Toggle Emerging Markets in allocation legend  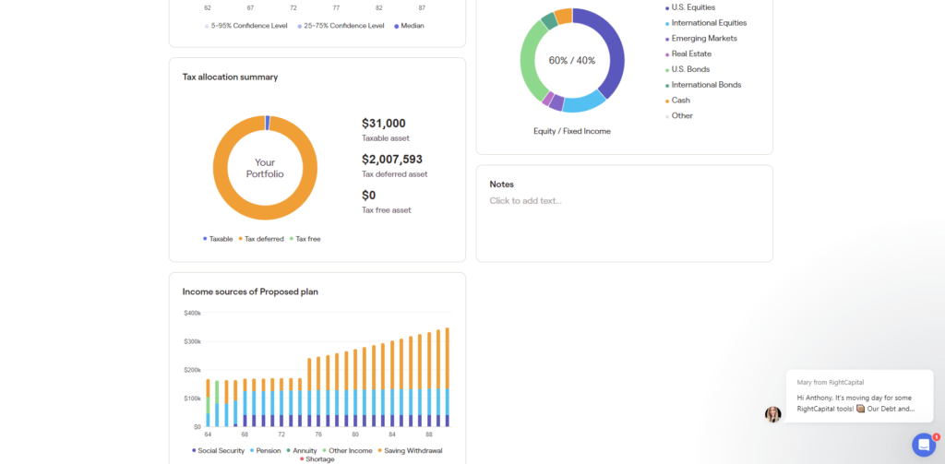704,39
